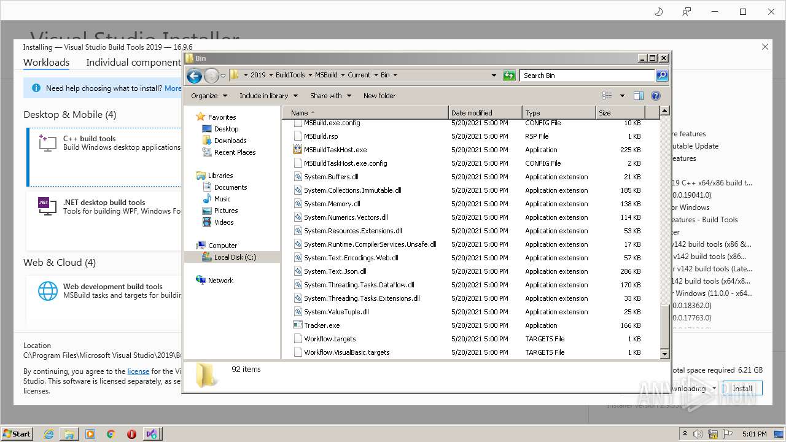This screenshot has height=442, width=786.
Task: Click in the Search Bin field
Action: coord(588,76)
